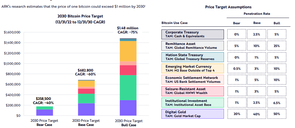
Task: Select the Digital Gold use case box
Action: 193,114
